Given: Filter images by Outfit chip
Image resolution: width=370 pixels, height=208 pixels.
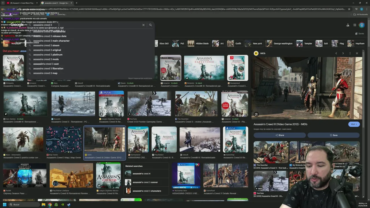Looking at the screenshot, I should tap(235, 44).
